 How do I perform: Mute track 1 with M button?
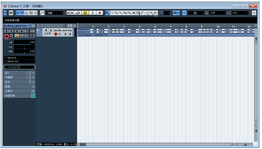tap(46, 30)
